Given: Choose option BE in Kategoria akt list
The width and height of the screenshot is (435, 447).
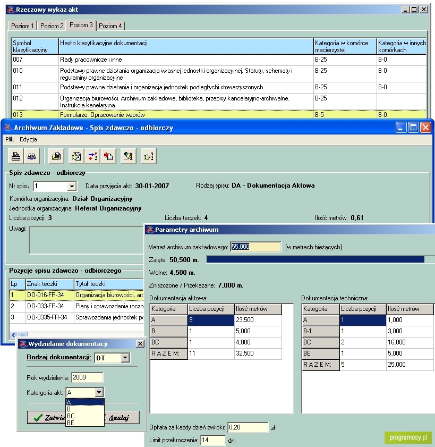Looking at the screenshot, I should pos(85,423).
